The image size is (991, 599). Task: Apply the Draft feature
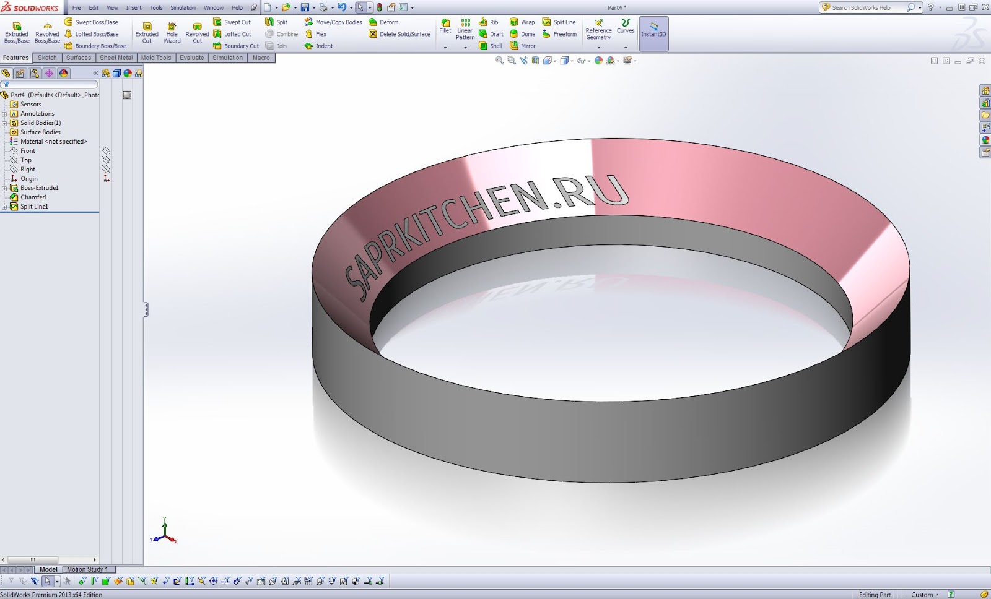pyautogui.click(x=491, y=34)
